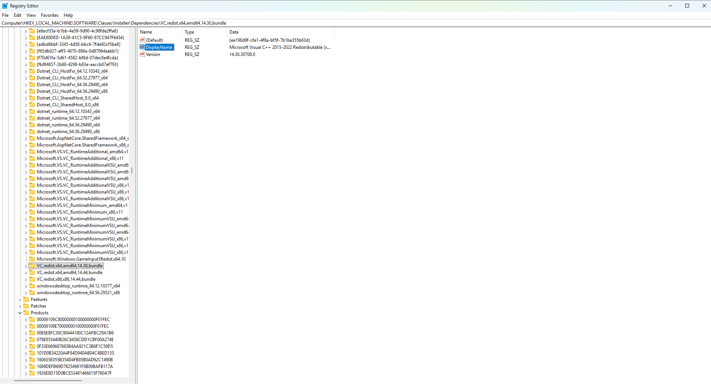Click folder icon of VC,redist.x64,amd64,14.44,bundle key
This screenshot has height=384, width=711.
pos(32,273)
